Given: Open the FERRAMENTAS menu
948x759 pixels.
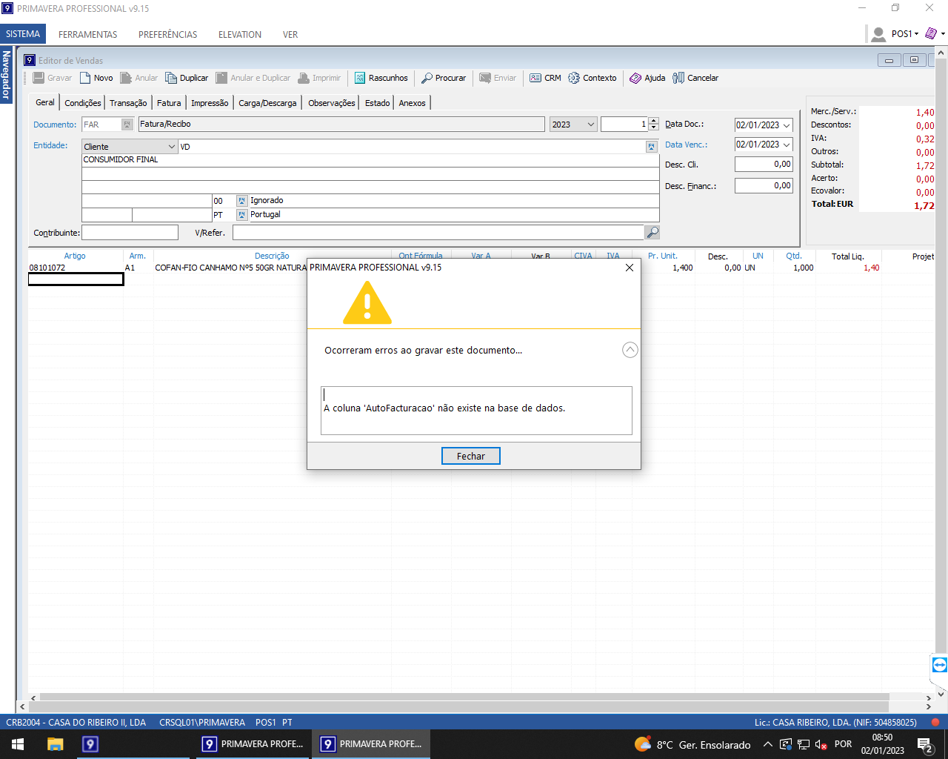Looking at the screenshot, I should pyautogui.click(x=88, y=34).
